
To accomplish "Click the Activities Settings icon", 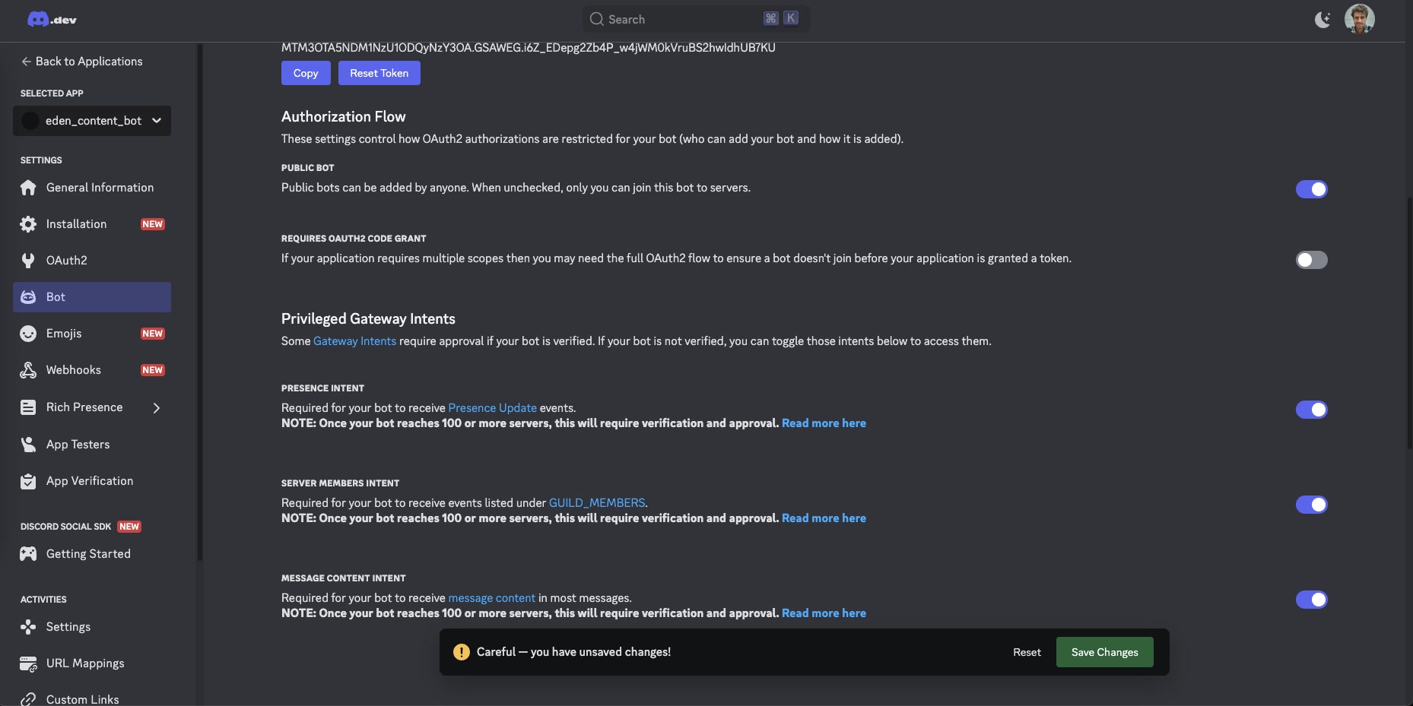I will [x=28, y=627].
